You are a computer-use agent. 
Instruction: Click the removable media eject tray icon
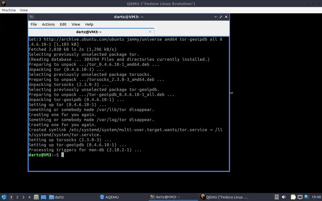[276, 197]
